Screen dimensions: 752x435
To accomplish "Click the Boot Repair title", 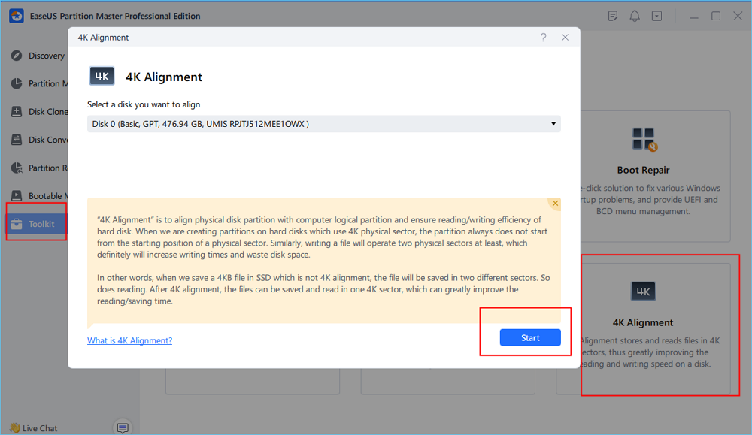I will (x=643, y=170).
